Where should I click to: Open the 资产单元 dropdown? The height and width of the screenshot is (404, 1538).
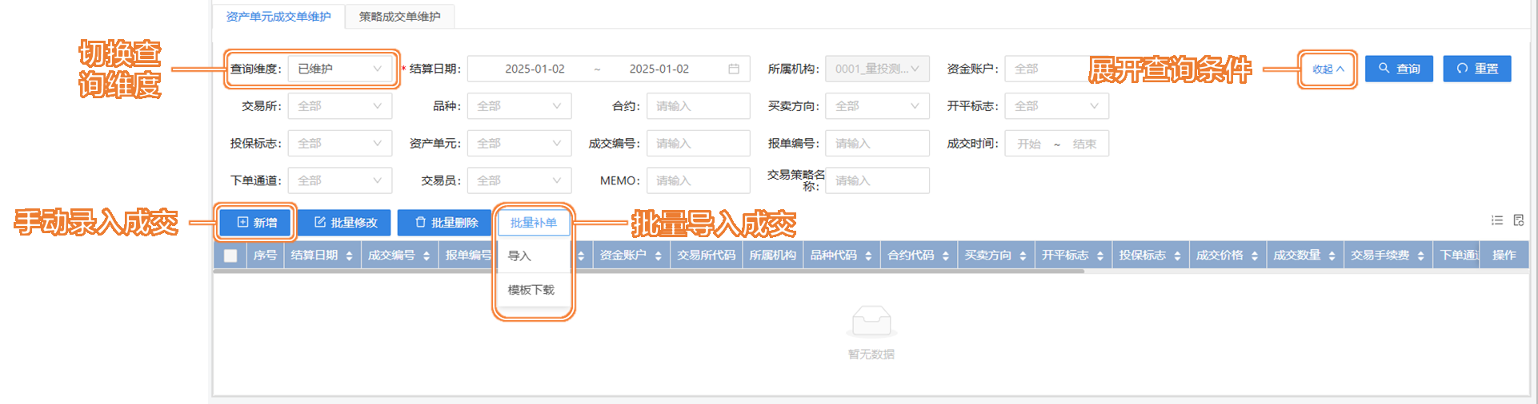click(519, 143)
